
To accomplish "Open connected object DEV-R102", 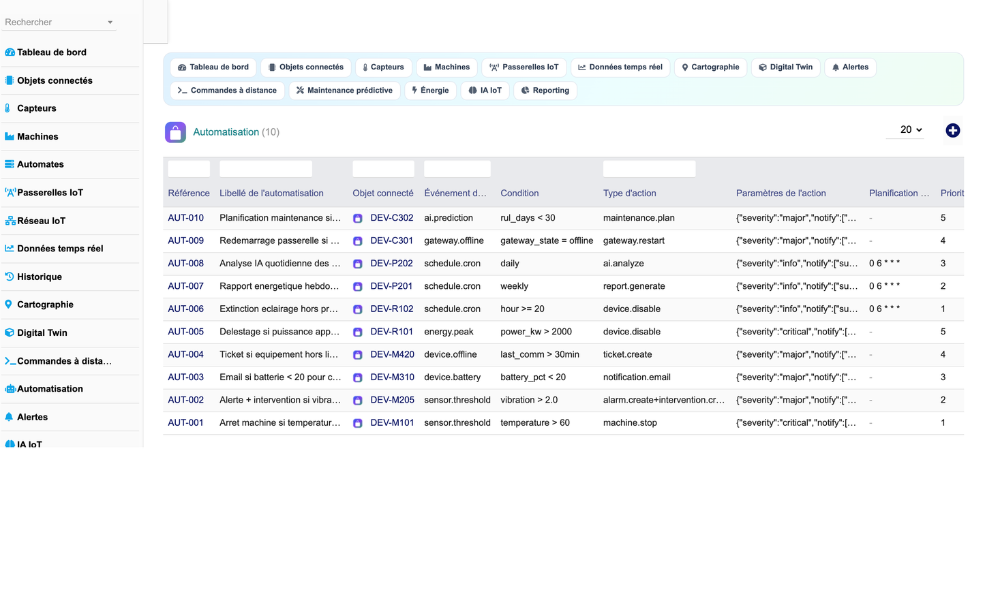I will (392, 309).
